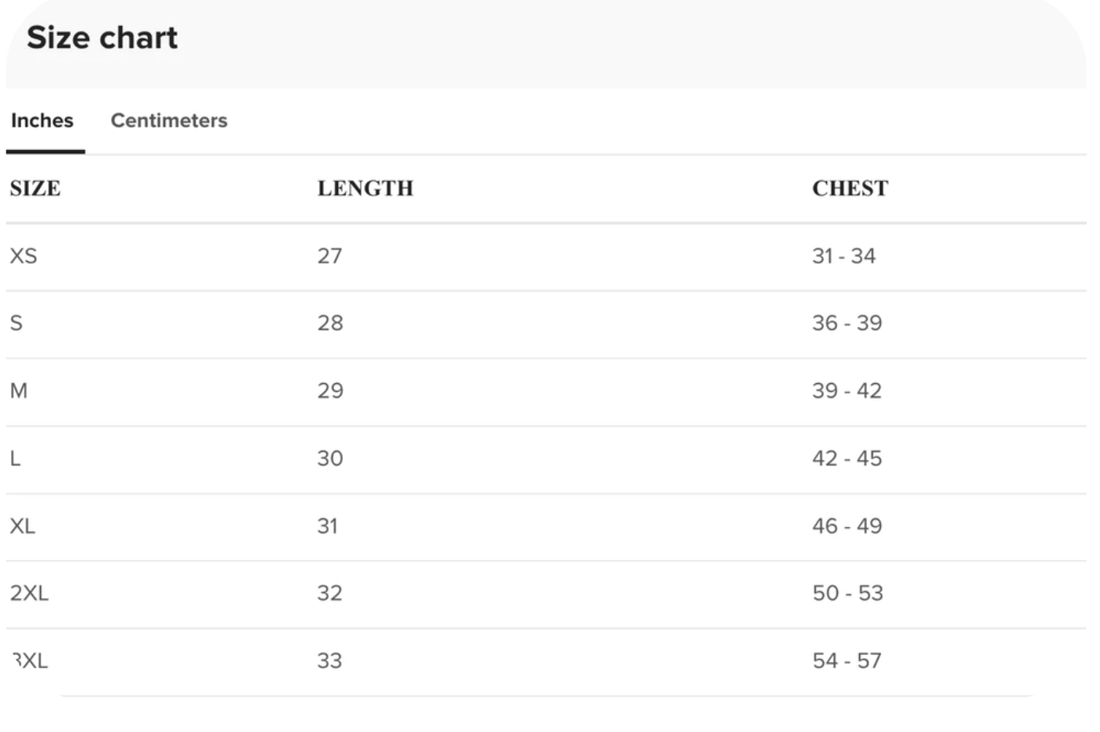Select the 3XL size row label
The width and height of the screenshot is (1100, 732).
[x=31, y=661]
